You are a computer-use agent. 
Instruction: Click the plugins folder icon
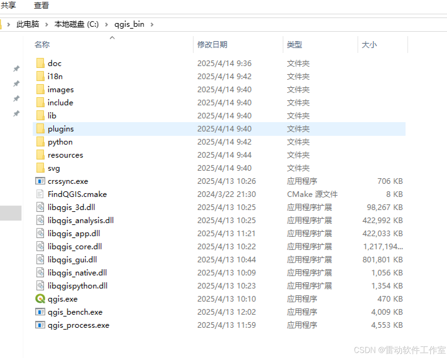tap(40, 128)
